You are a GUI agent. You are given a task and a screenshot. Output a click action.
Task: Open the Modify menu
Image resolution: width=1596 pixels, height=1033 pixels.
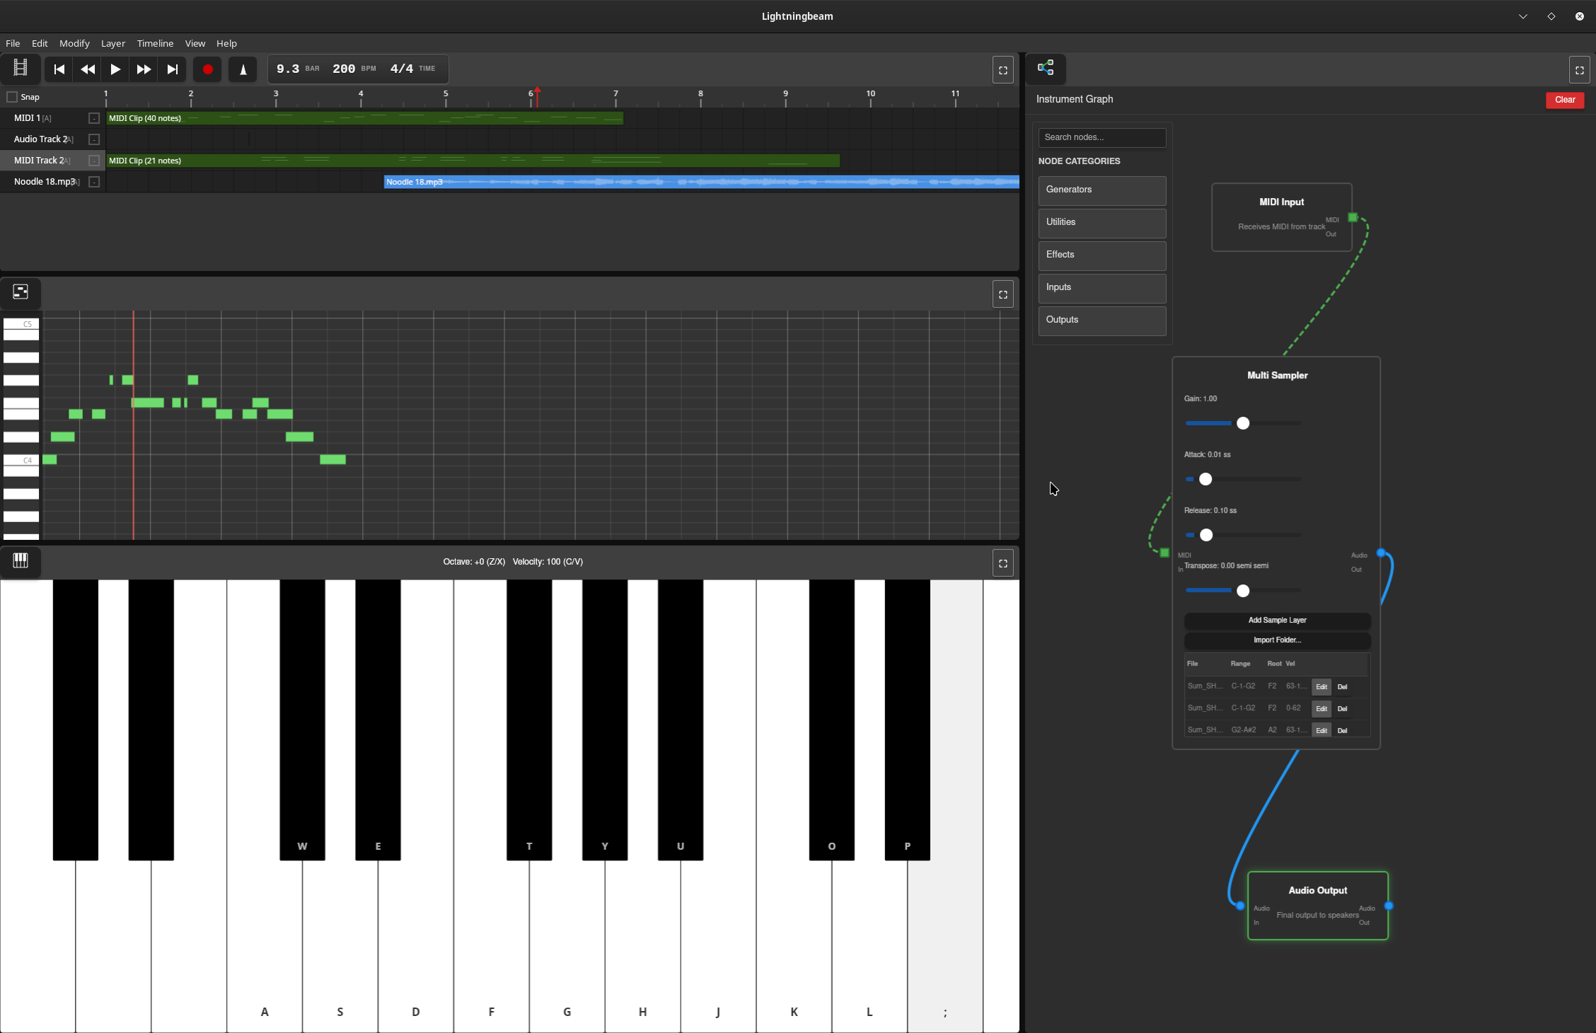pyautogui.click(x=74, y=43)
